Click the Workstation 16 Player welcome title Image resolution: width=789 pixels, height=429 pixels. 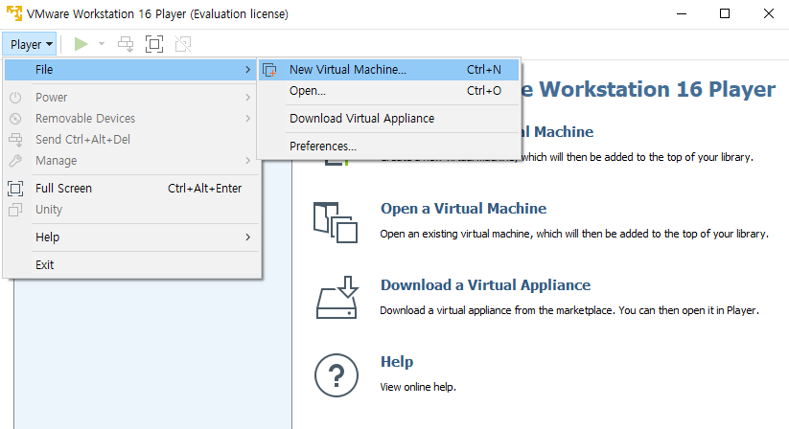649,89
